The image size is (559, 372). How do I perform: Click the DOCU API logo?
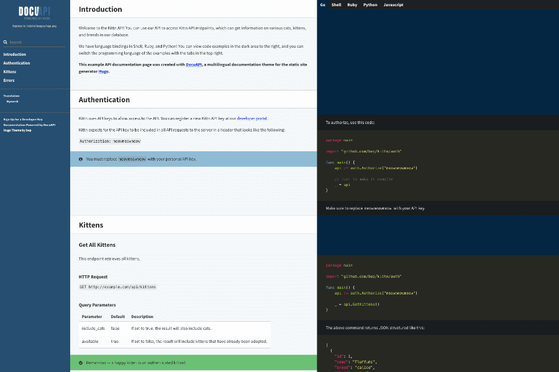[x=34, y=12]
